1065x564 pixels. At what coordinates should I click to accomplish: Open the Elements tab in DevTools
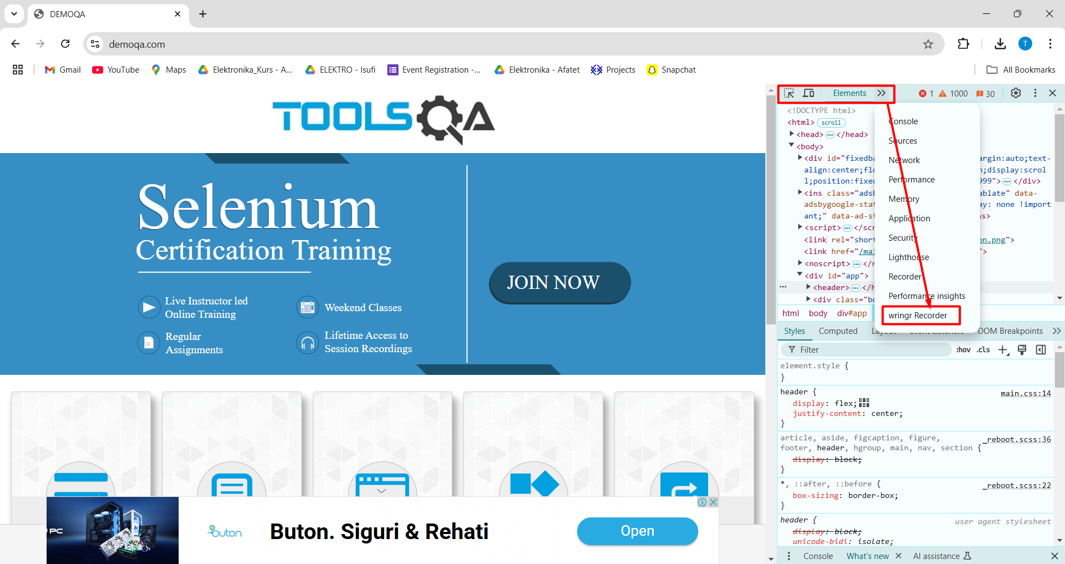pos(849,93)
